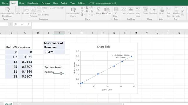The image size is (188, 105).
Task: Open the Maps chart dropdown
Action: (99, 12)
